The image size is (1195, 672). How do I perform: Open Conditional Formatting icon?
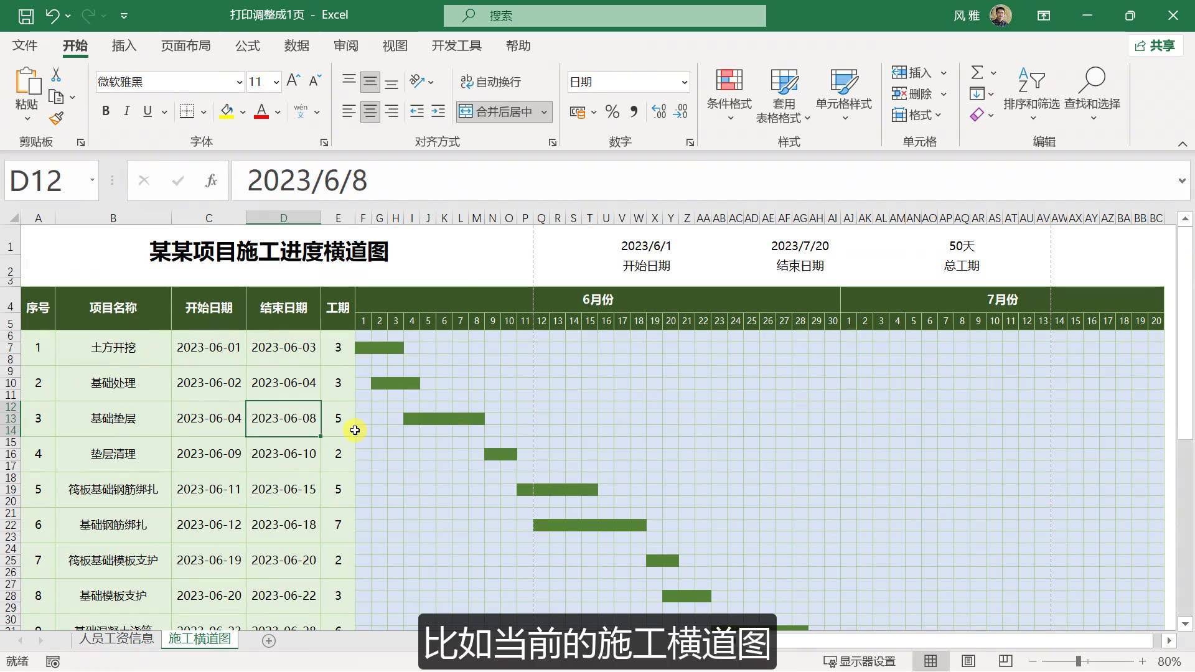[729, 81]
